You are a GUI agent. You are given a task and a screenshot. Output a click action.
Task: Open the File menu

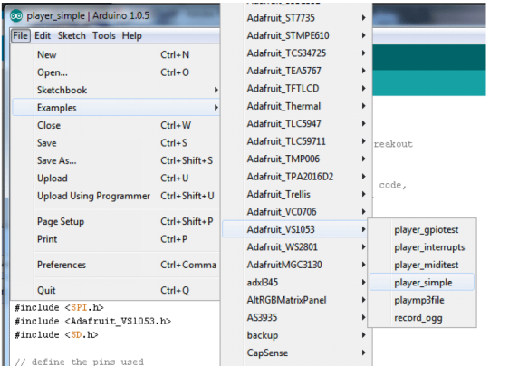pos(20,35)
